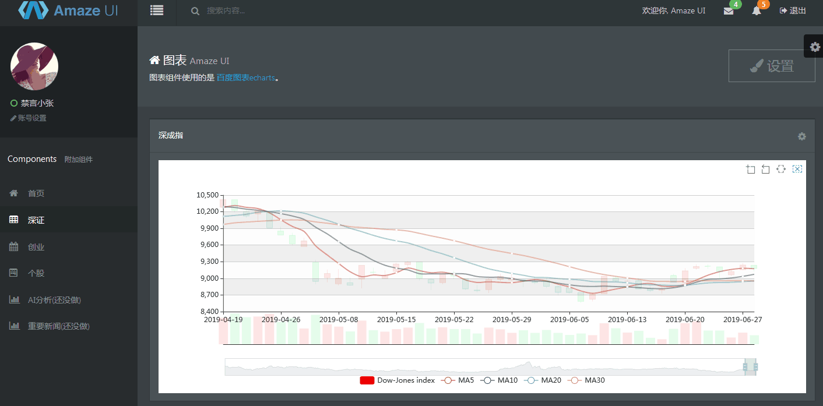The image size is (823, 406).
Task: Click the 10,500 y-axis label
Action: [x=207, y=195]
